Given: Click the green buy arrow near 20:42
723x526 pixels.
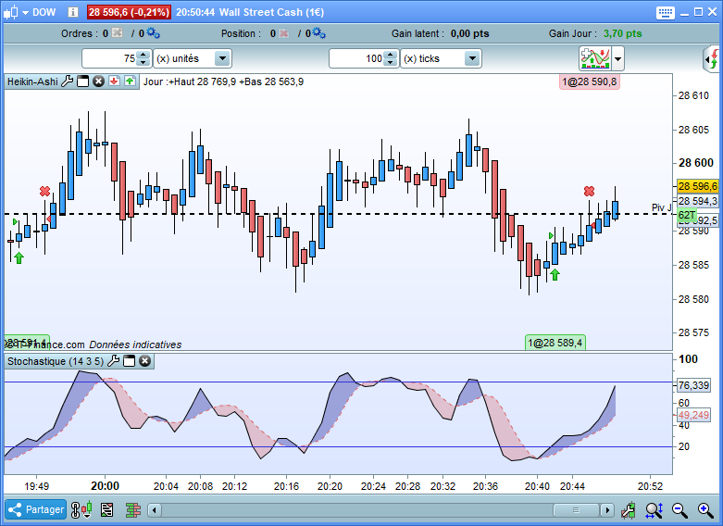Looking at the screenshot, I should [555, 275].
